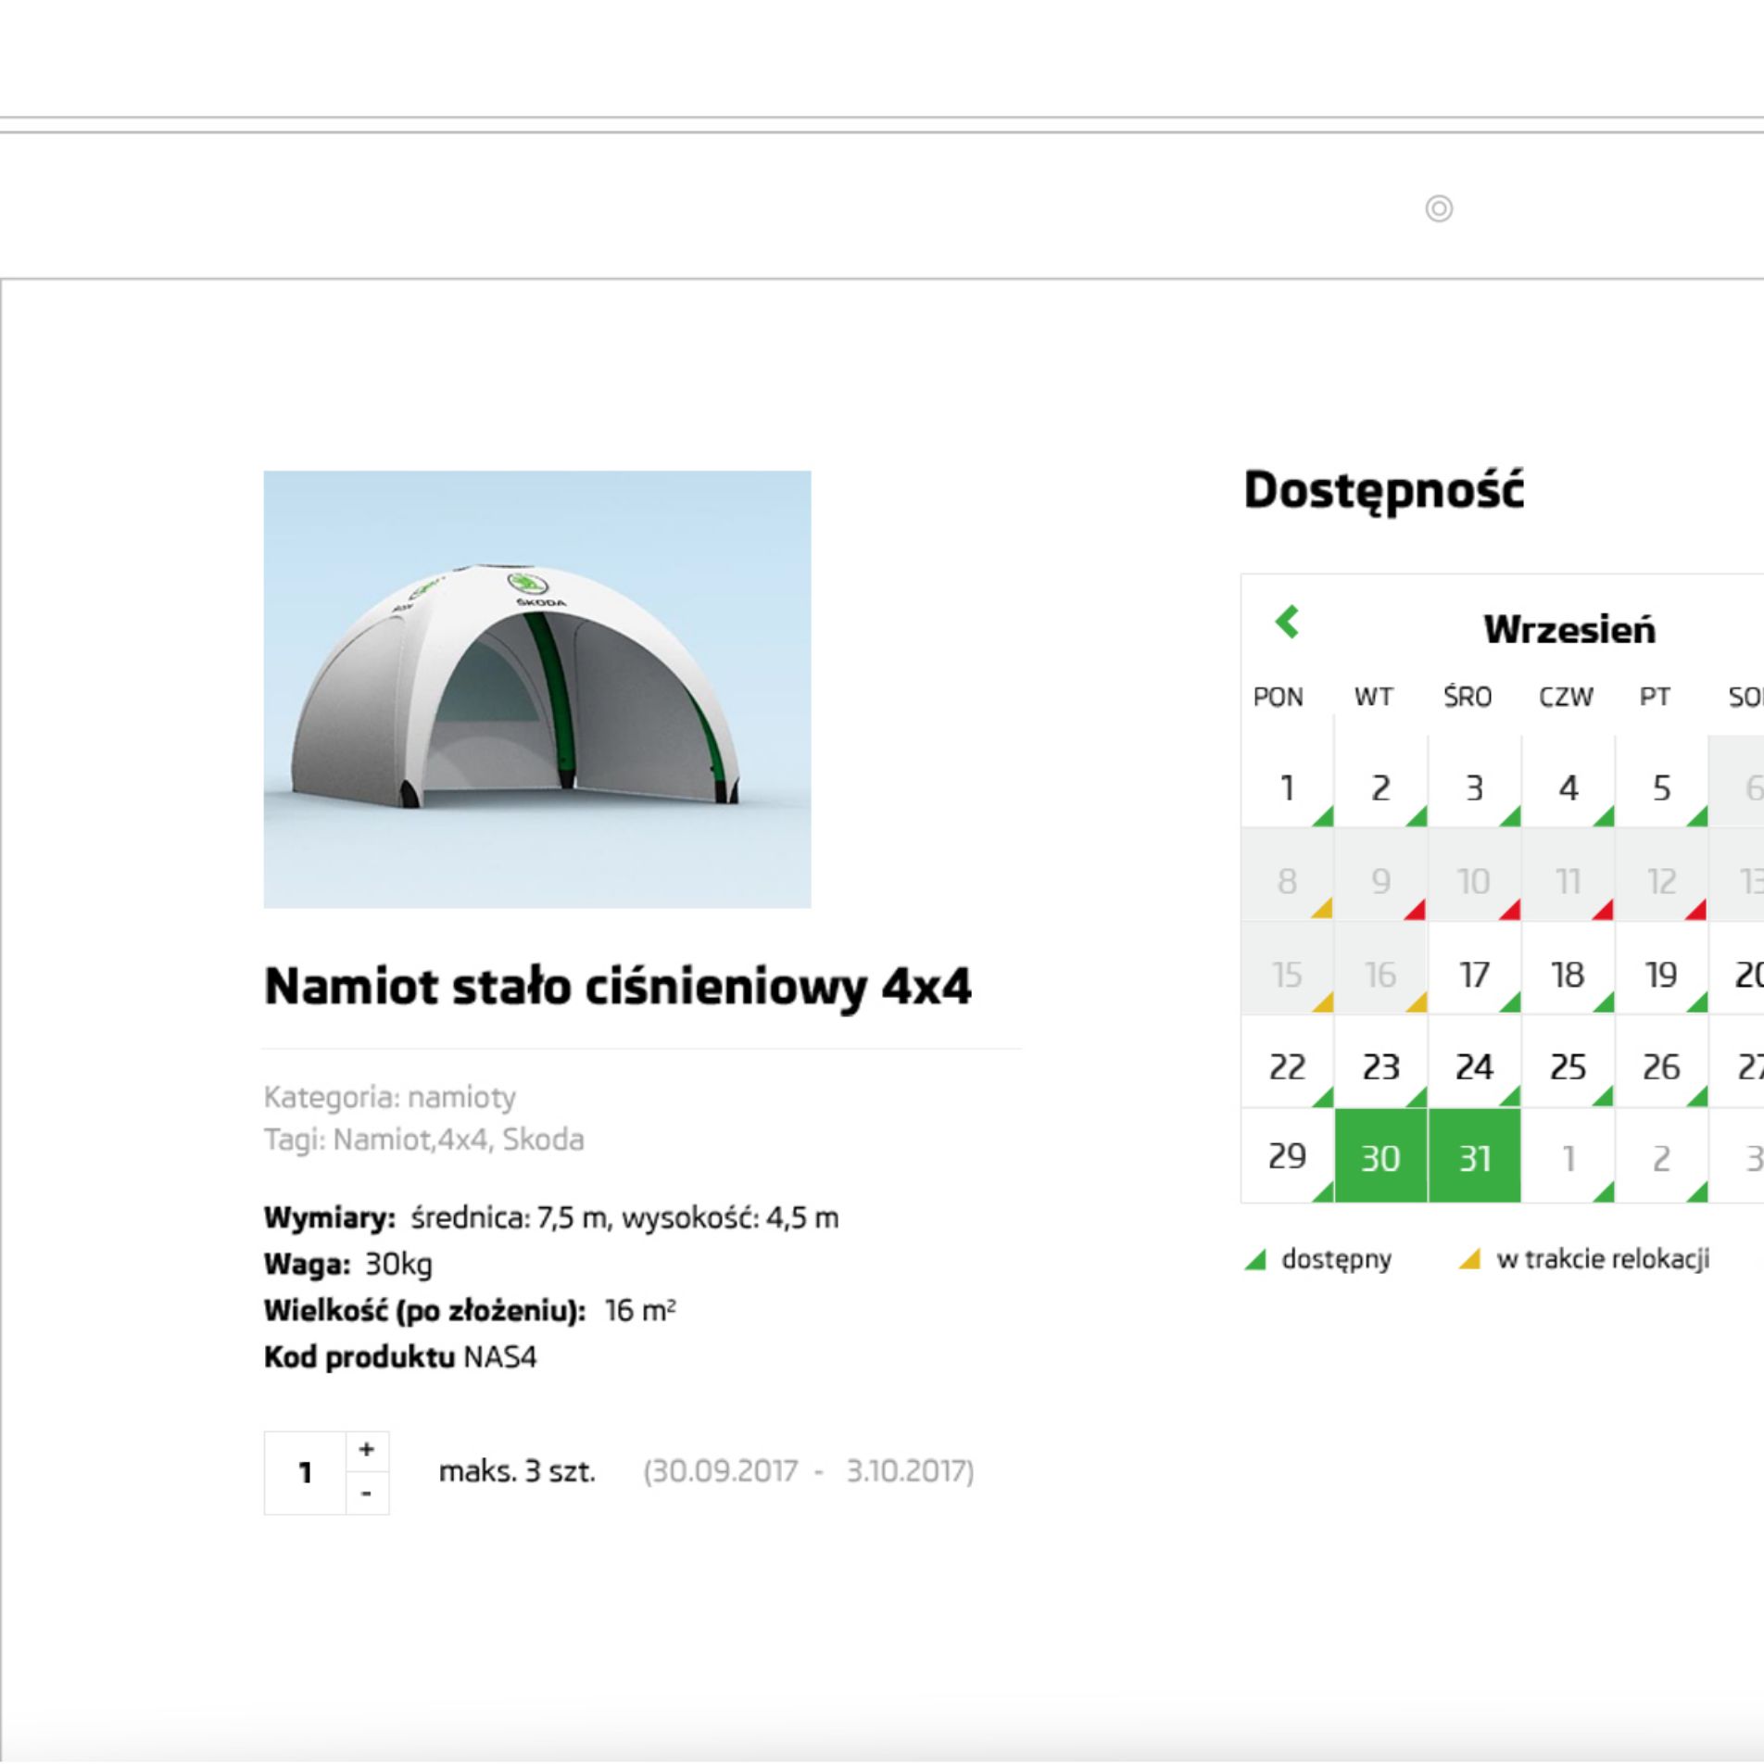
Task: Click unavailable day 12 in calendar
Action: 1661,875
